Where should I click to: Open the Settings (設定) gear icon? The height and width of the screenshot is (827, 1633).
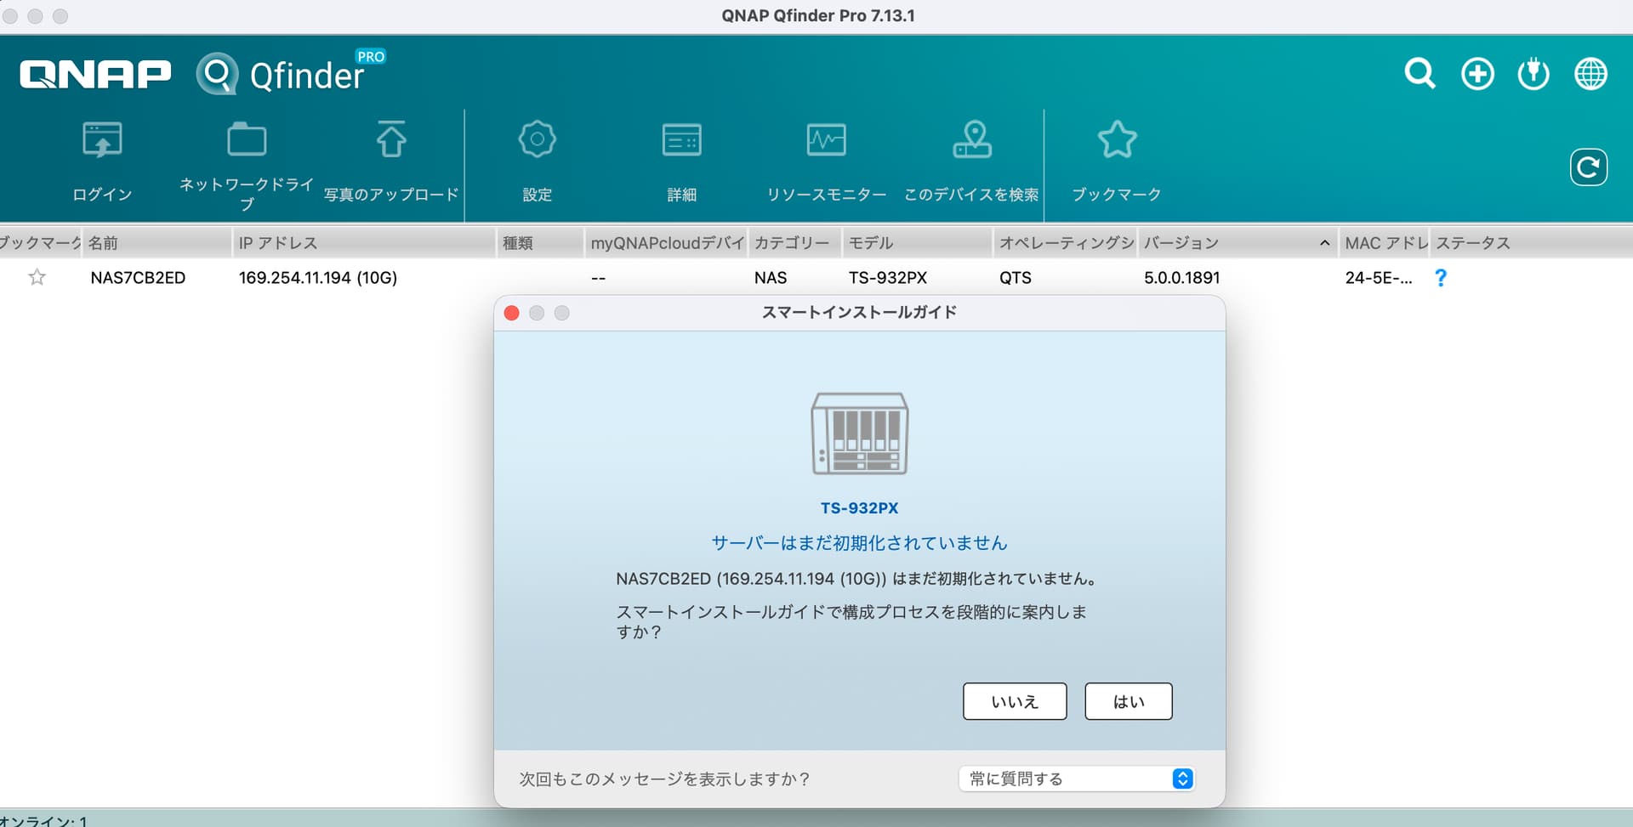tap(537, 139)
